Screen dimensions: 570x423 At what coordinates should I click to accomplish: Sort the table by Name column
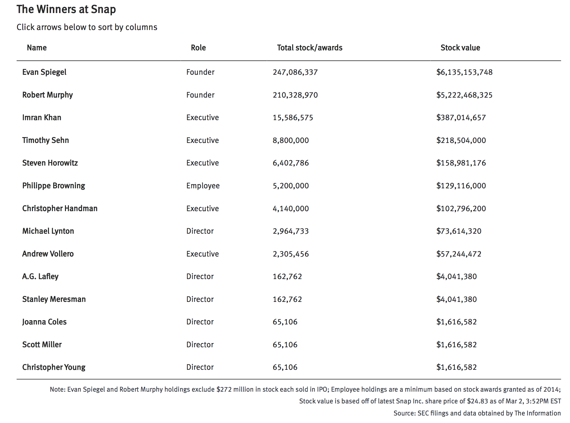[x=37, y=48]
